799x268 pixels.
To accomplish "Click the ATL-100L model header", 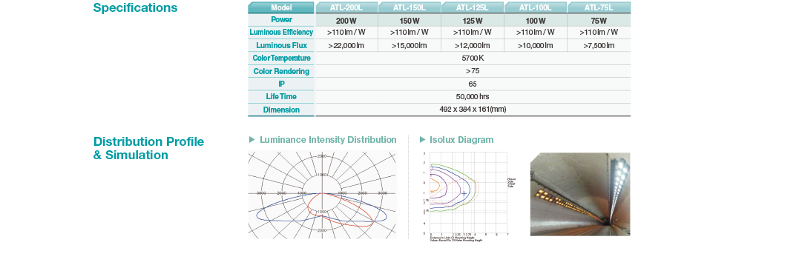I will click(536, 7).
